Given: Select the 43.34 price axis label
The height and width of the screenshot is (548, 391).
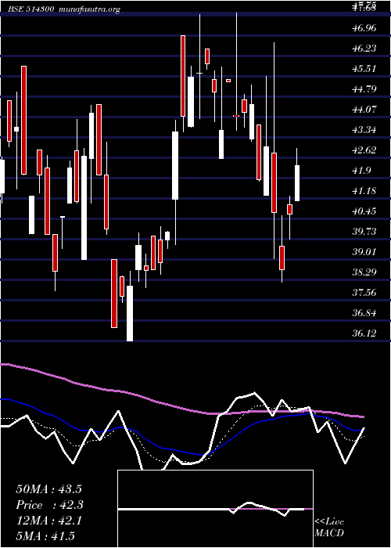Looking at the screenshot, I should (x=364, y=130).
